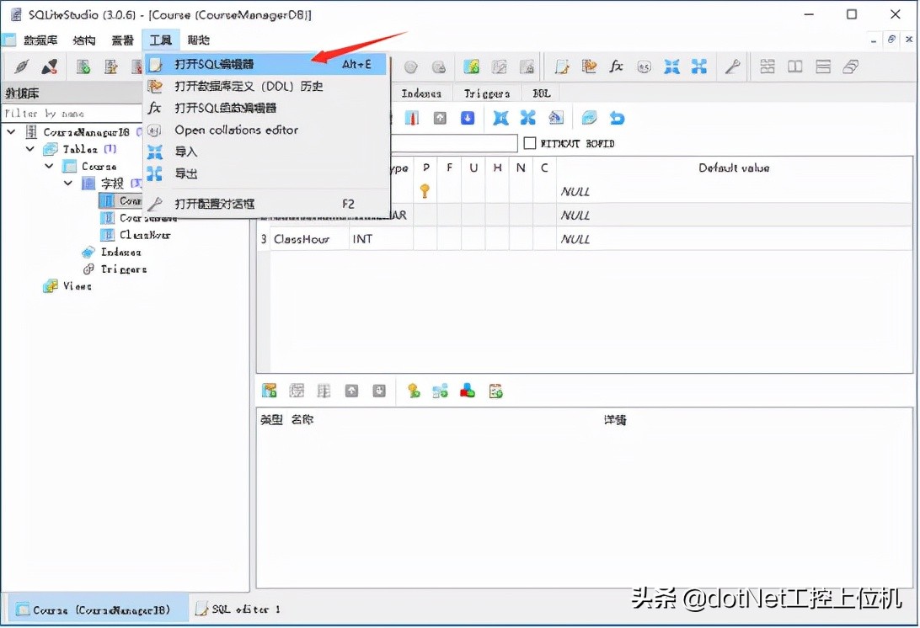The image size is (920, 628).
Task: Choose 打开SQL编辑器 from the open menu
Action: (x=214, y=64)
